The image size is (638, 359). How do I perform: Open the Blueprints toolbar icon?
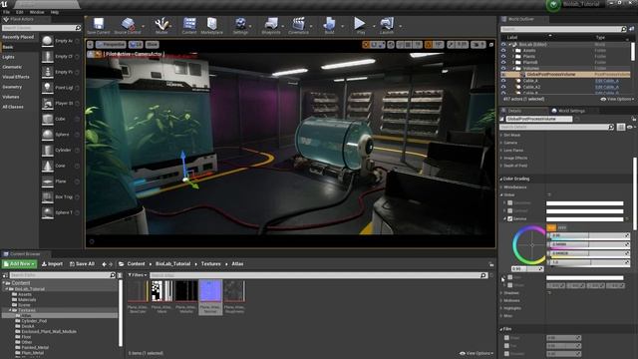[x=271, y=24]
